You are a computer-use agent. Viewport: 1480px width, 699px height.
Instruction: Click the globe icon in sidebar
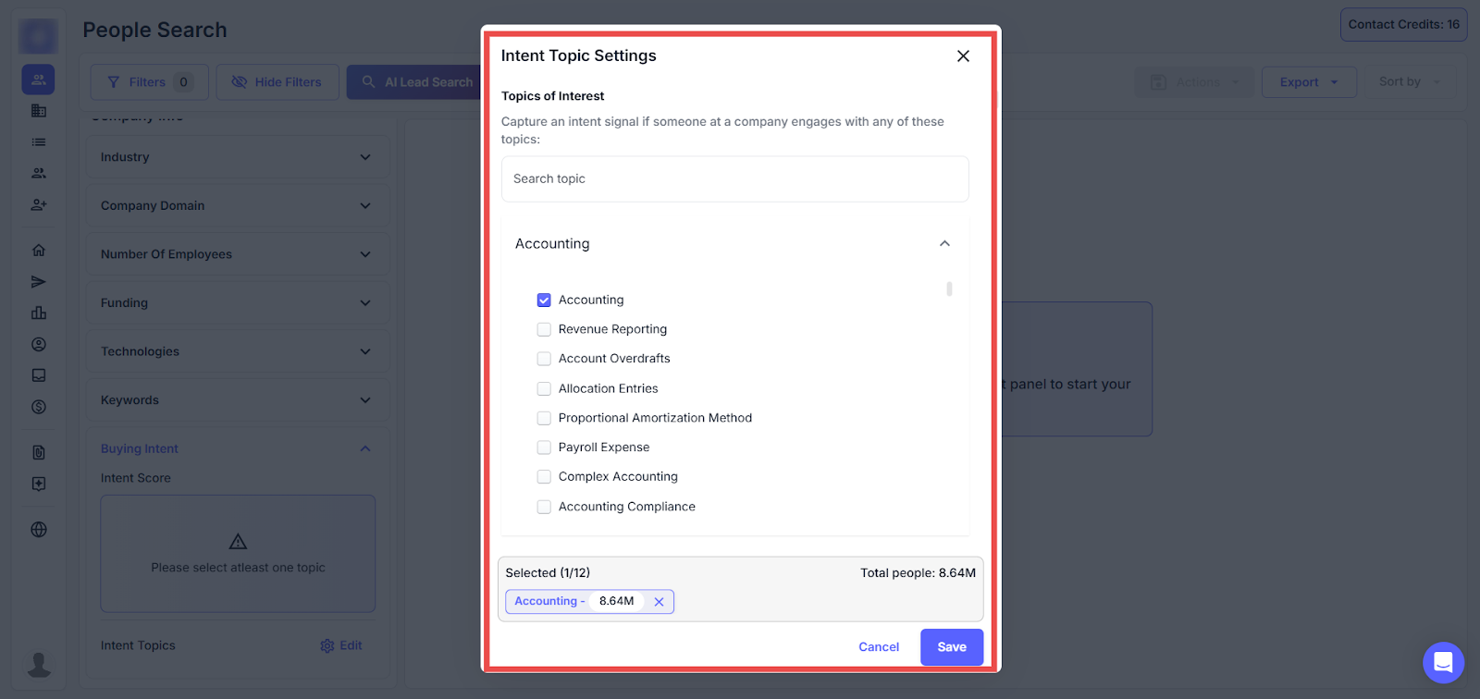pos(39,530)
